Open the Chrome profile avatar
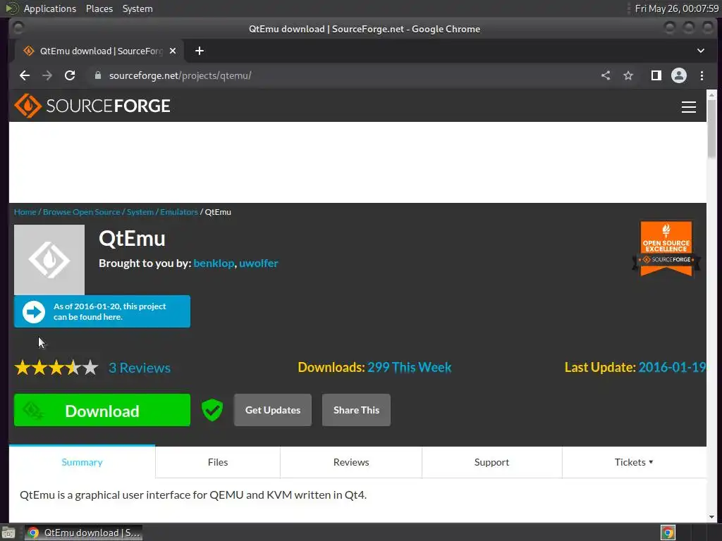This screenshot has width=722, height=541. click(x=679, y=75)
